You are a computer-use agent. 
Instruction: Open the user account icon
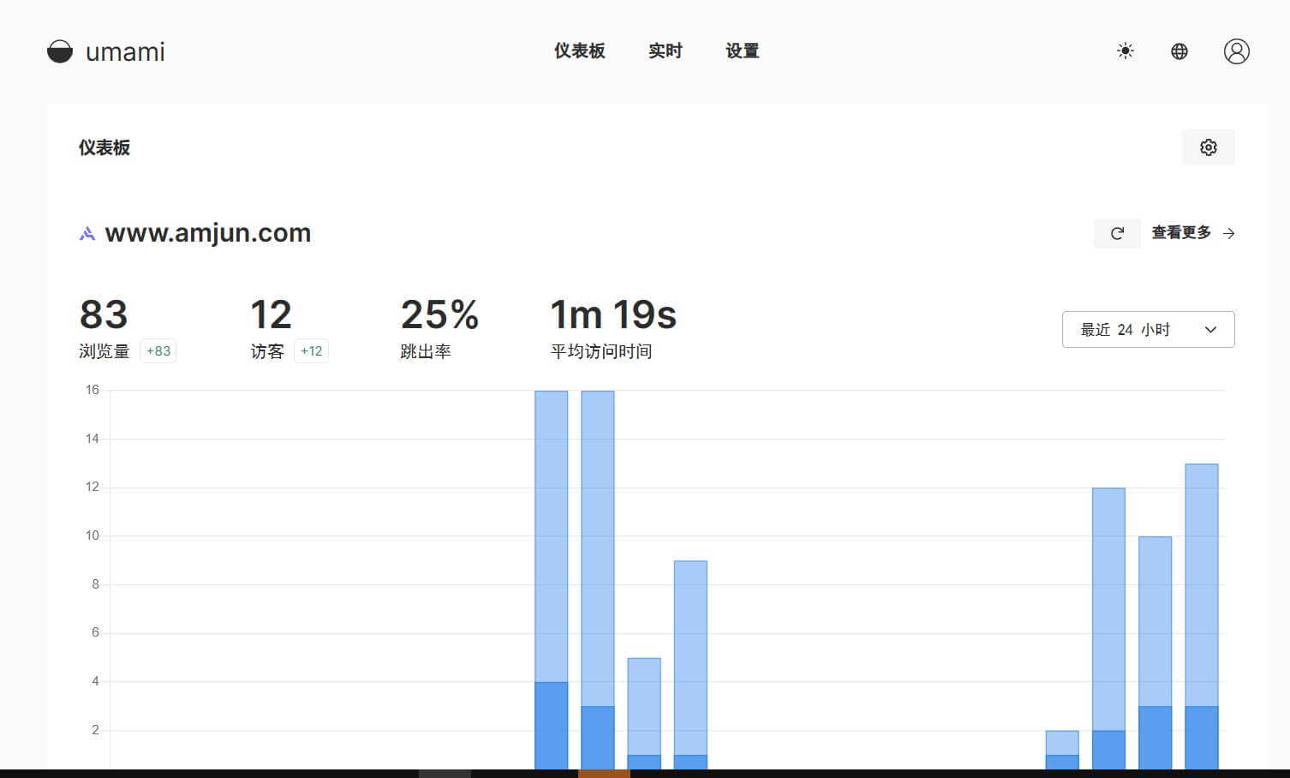1236,51
